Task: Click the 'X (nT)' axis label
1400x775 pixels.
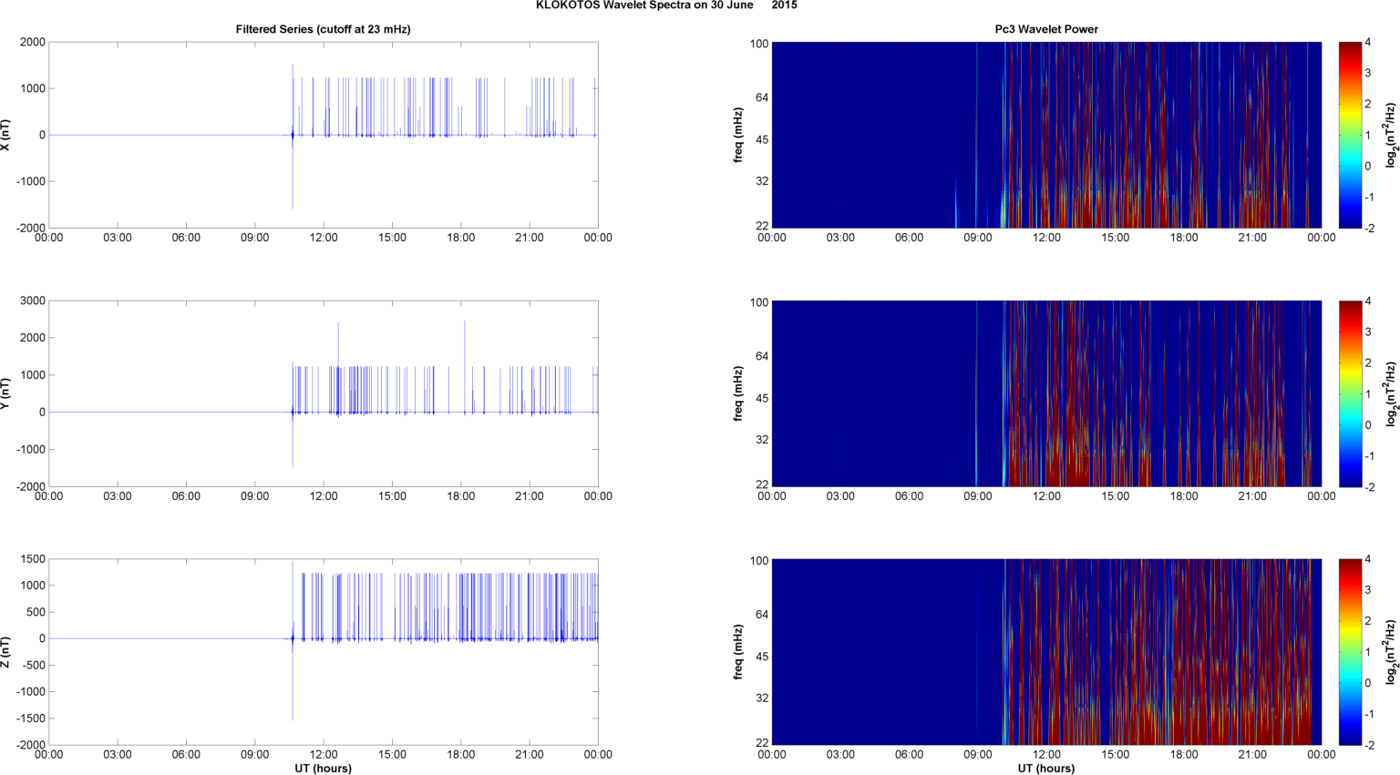Action: pyautogui.click(x=5, y=135)
